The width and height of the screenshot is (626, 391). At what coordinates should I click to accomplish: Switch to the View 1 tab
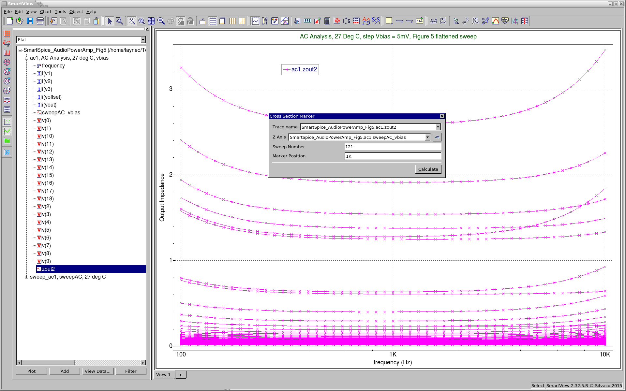pyautogui.click(x=164, y=375)
